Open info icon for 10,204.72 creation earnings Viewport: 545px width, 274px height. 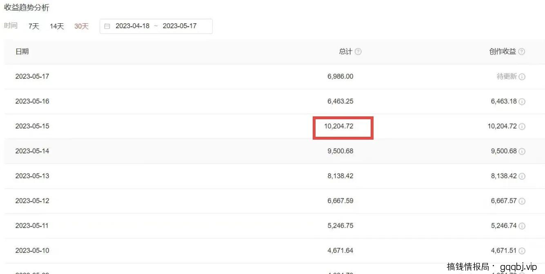click(x=522, y=127)
